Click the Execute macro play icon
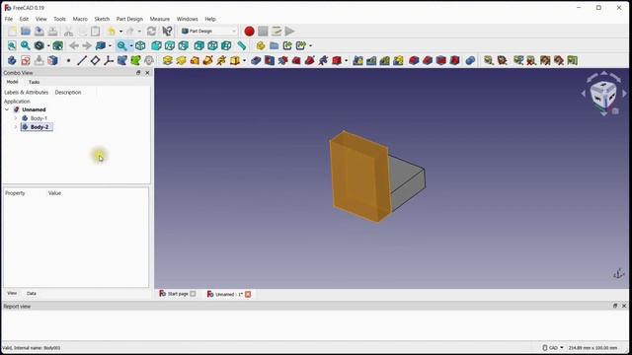 (289, 31)
